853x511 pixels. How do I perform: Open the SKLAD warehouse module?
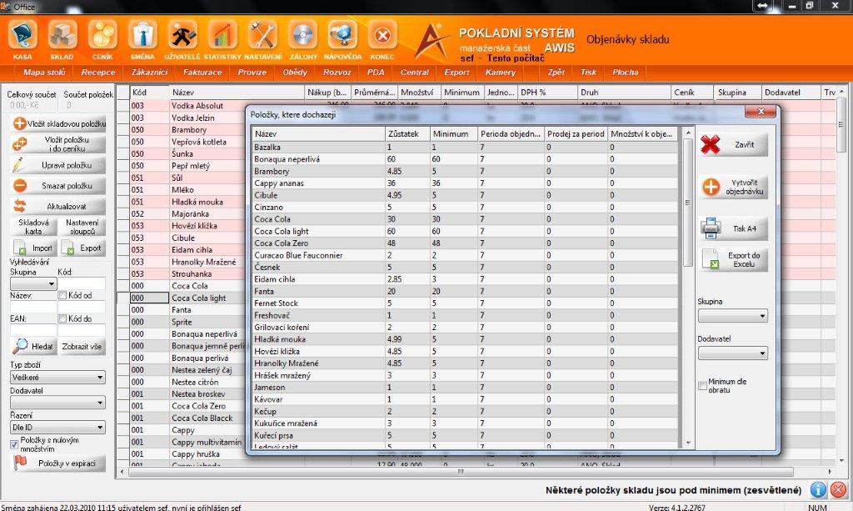(x=62, y=38)
